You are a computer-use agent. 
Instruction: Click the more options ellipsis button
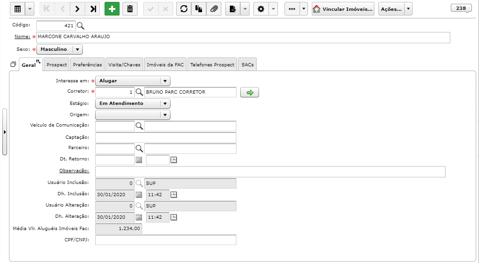click(292, 9)
